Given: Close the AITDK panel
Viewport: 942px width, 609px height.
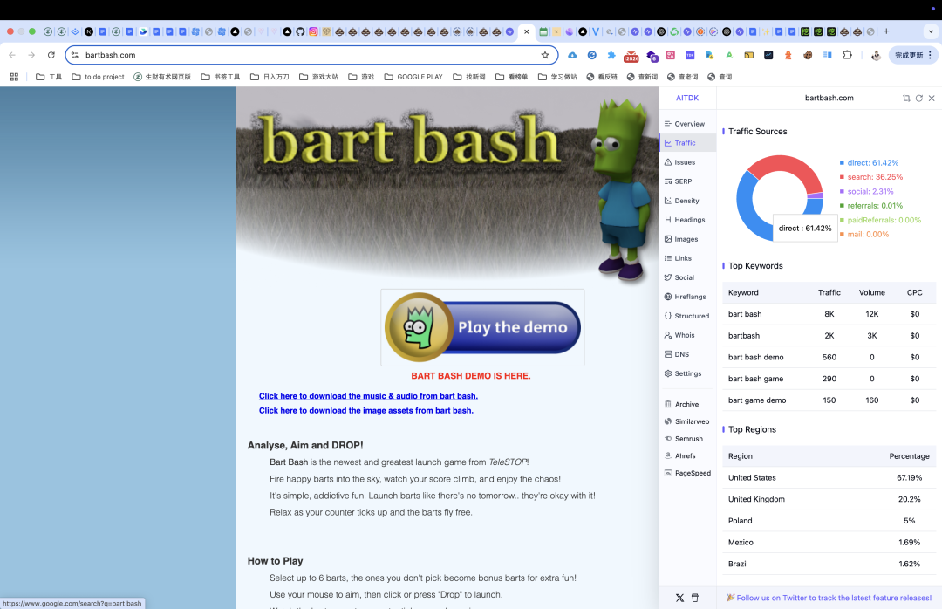Looking at the screenshot, I should tap(932, 98).
